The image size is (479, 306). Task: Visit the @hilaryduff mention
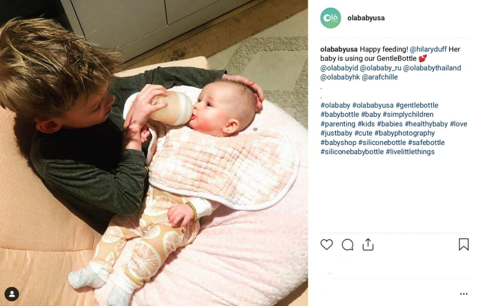coord(428,49)
